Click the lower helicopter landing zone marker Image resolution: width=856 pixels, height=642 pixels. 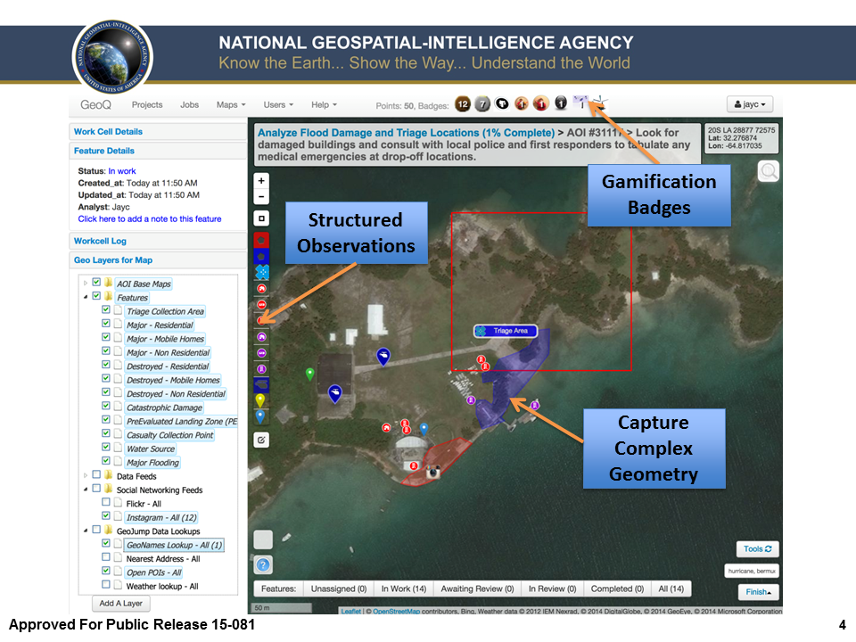(x=335, y=393)
